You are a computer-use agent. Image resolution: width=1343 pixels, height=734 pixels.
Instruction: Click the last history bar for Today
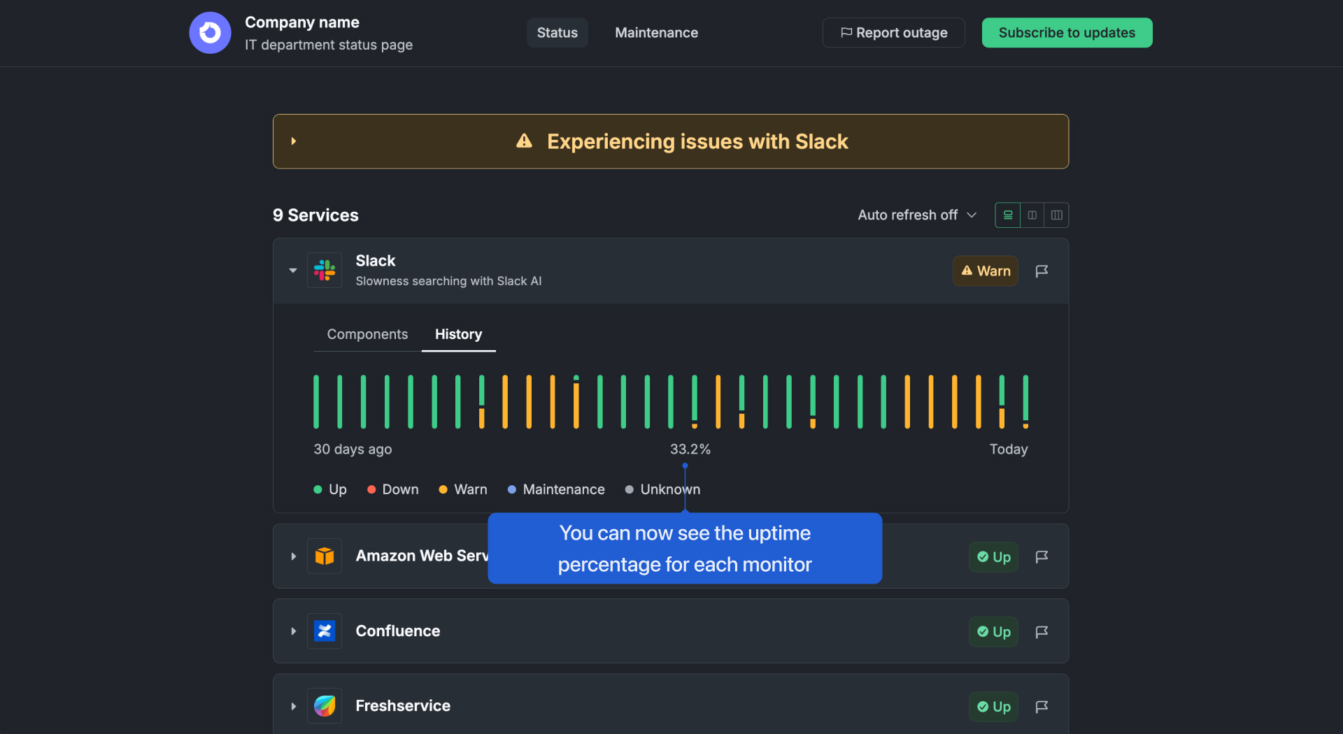pos(1025,401)
